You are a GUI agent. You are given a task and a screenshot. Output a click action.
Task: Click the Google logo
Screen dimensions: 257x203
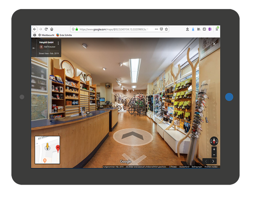pos(126,162)
